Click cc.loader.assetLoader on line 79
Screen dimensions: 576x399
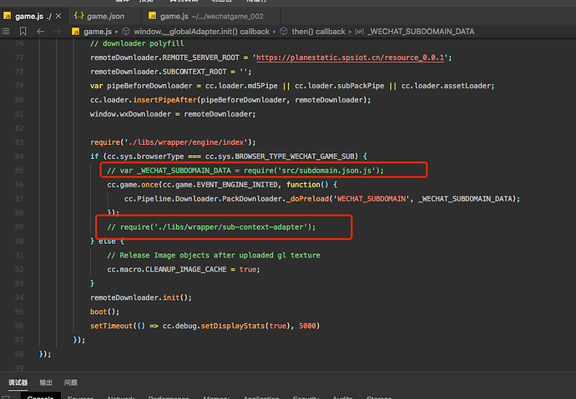pyautogui.click(x=447, y=86)
